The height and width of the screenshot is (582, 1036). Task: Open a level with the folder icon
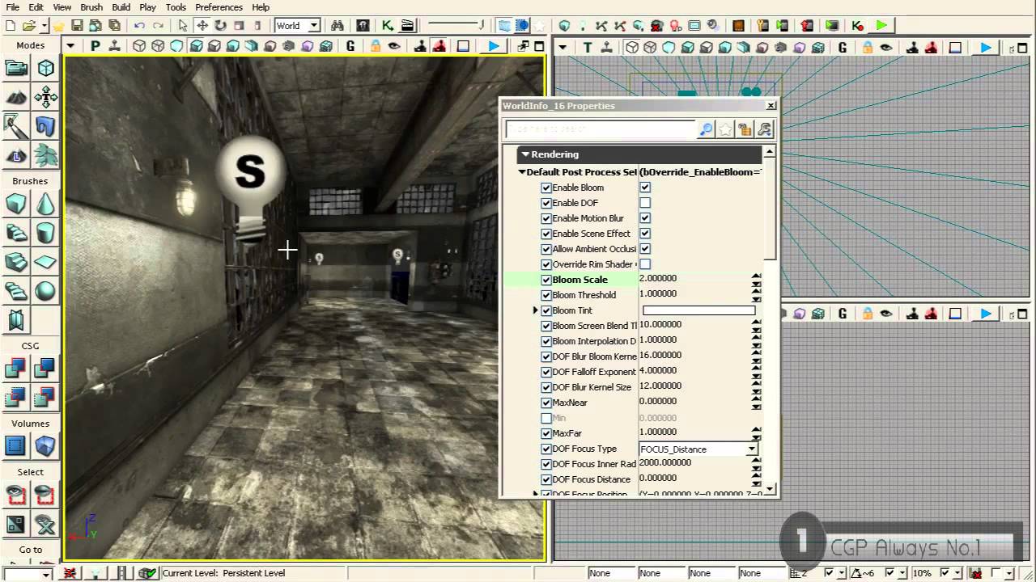[29, 26]
